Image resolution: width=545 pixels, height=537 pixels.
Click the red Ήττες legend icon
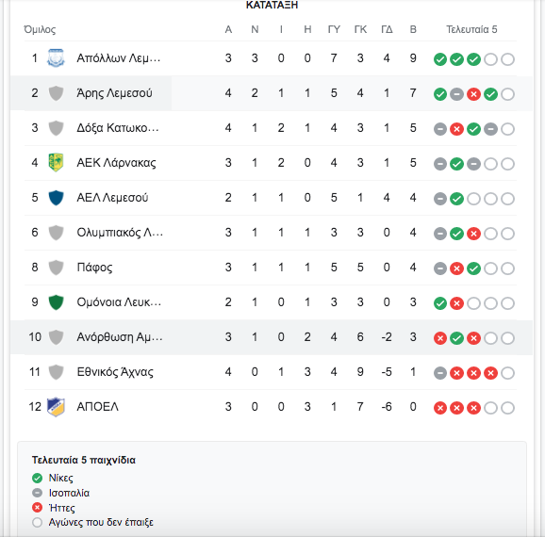(x=37, y=508)
